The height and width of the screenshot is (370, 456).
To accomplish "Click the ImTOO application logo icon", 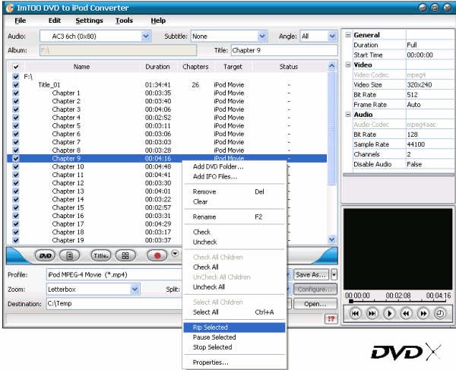I will click(10, 8).
